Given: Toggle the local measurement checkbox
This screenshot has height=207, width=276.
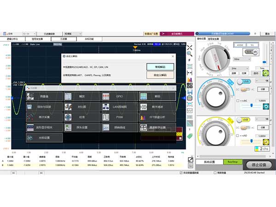Looking at the screenshot, I should (215, 173).
